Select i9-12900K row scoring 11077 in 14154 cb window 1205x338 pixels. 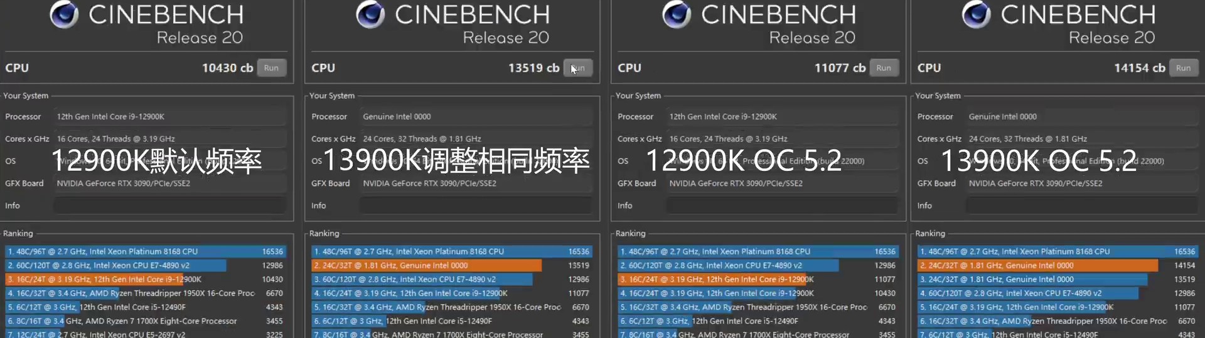click(x=1058, y=307)
